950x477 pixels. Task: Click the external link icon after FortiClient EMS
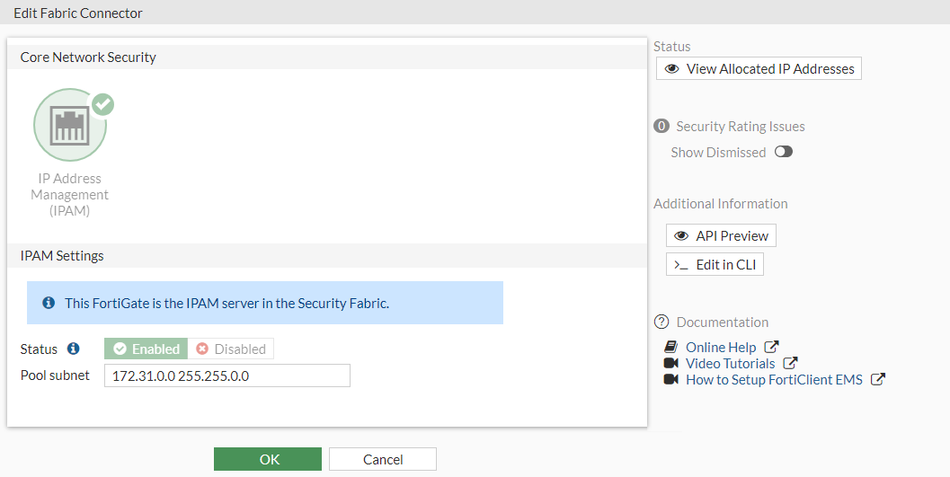pos(878,379)
